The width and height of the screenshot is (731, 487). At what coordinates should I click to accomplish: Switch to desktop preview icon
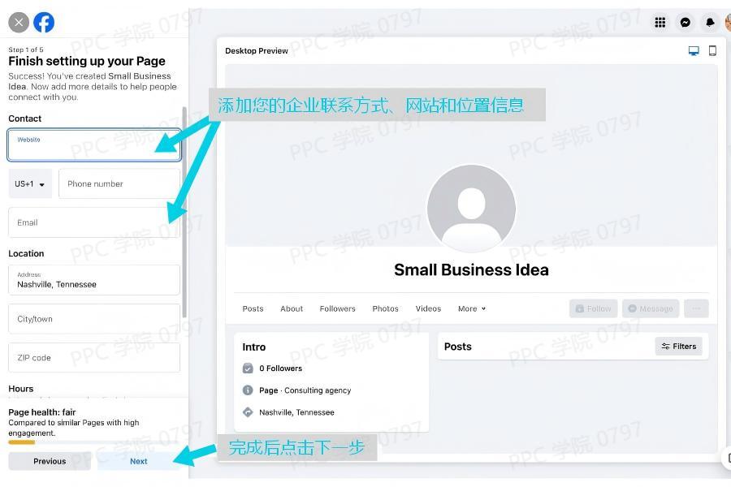click(x=694, y=50)
